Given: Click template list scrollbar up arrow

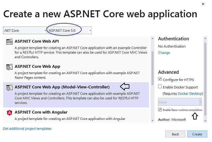Looking at the screenshot, I should [x=153, y=39].
